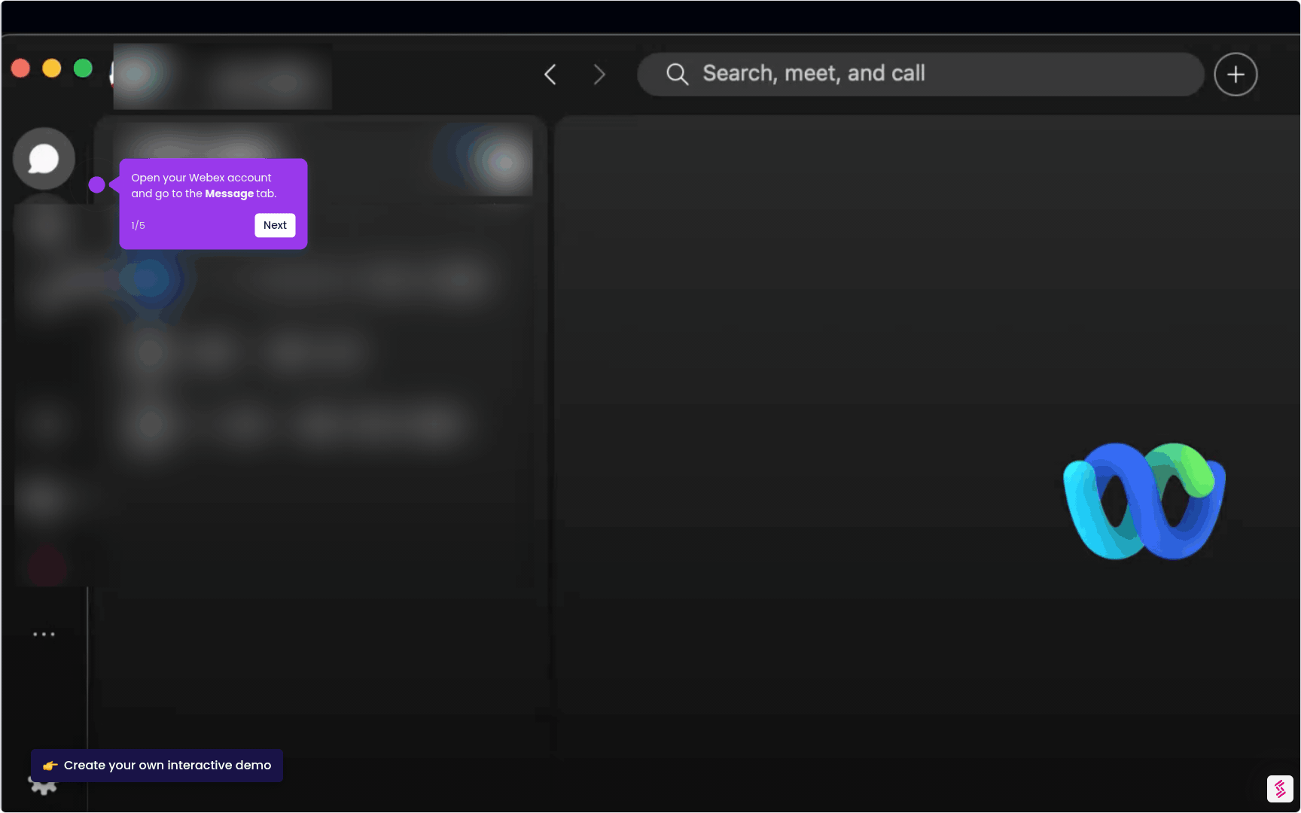Image resolution: width=1301 pixels, height=813 pixels.
Task: Go forward with the right arrow
Action: (x=599, y=75)
